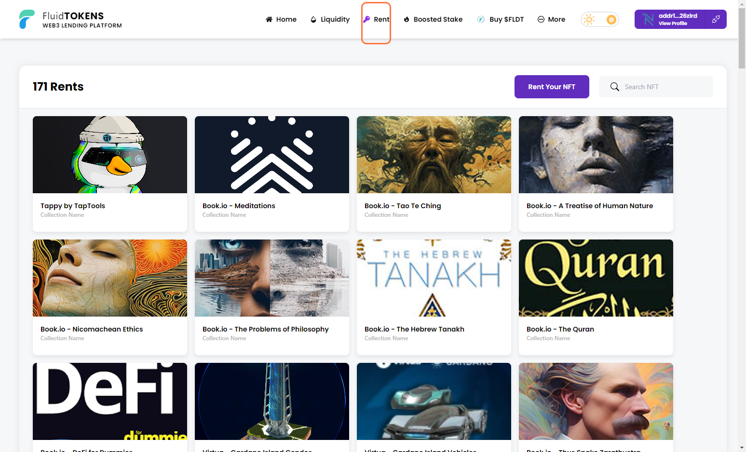Click the Buy $FLDT token icon
Screen dimensions: 746x452
pyautogui.click(x=481, y=19)
